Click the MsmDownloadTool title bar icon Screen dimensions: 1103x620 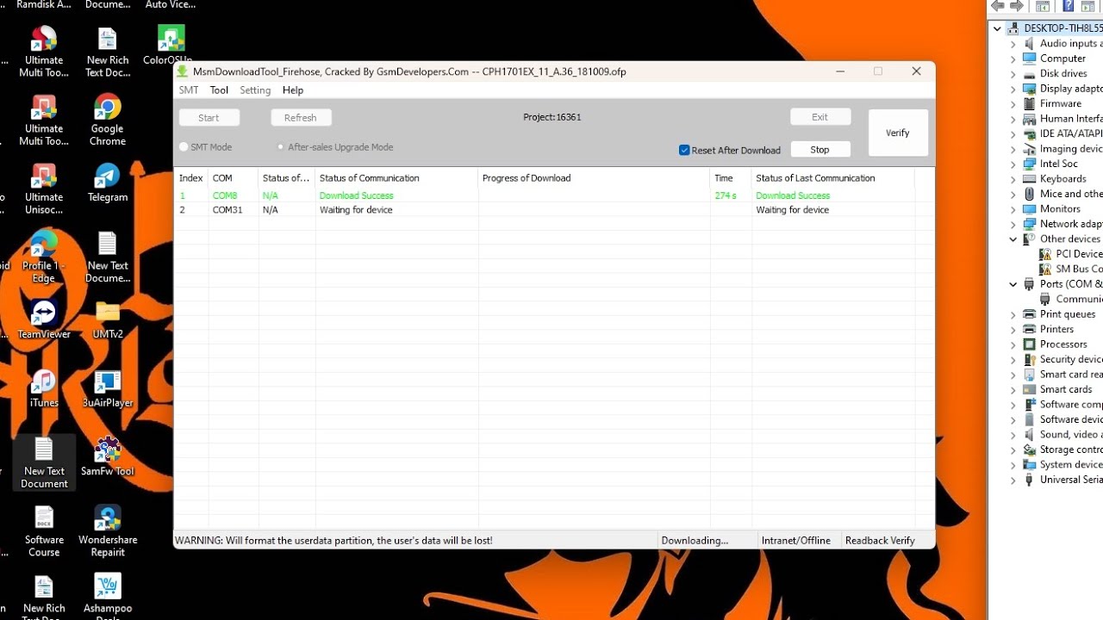click(x=183, y=71)
